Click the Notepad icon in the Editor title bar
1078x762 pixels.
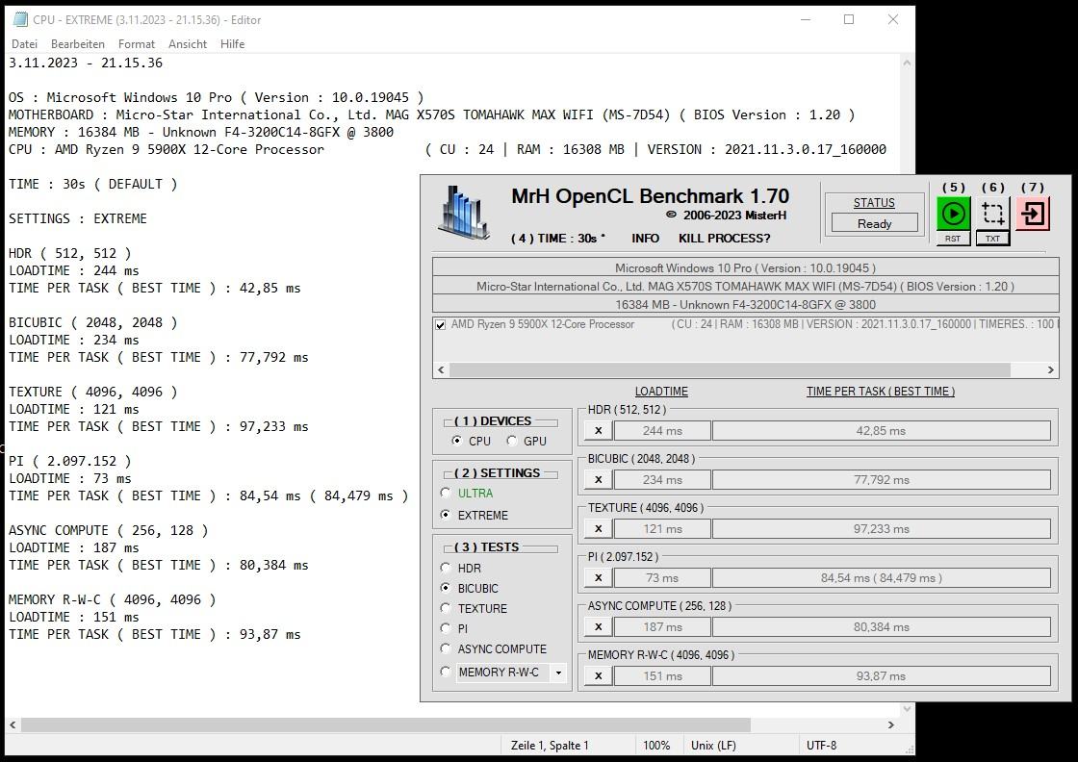click(20, 19)
